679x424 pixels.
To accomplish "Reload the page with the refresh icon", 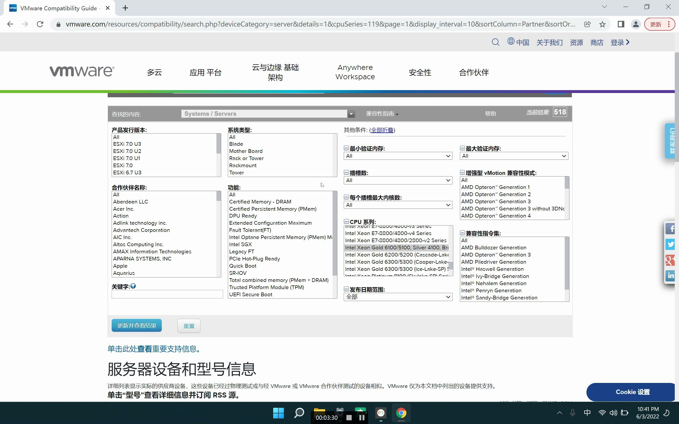I will 40,24.
